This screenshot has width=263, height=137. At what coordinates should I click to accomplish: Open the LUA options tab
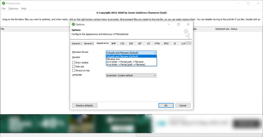(x=183, y=44)
